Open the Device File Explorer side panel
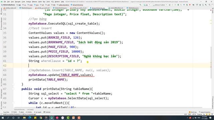The width and height of the screenshot is (214, 120). pos(213,102)
